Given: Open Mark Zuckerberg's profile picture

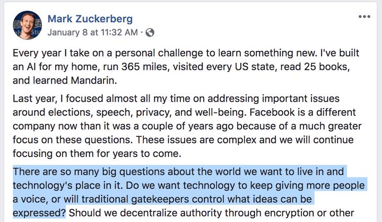Looking at the screenshot, I should coord(26,25).
